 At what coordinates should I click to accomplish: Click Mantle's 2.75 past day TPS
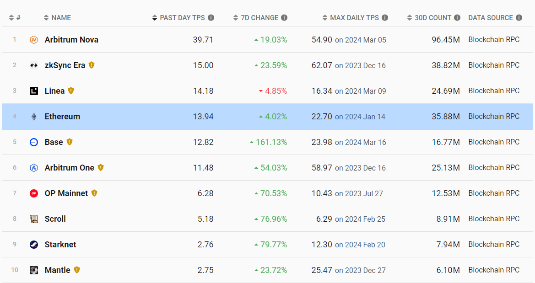coord(205,270)
